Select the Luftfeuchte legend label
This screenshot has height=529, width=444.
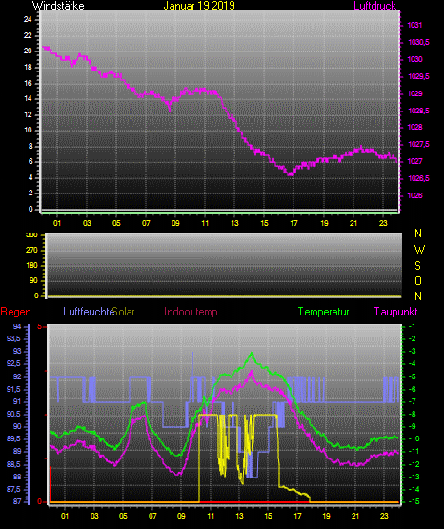[89, 312]
